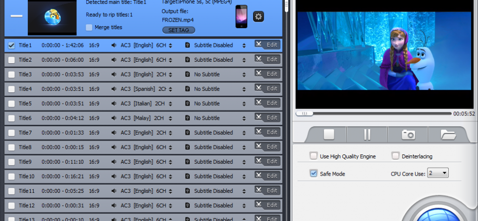Screen dimensions: 478x221
Task: Click the speaker audio icon for Title4
Action: coord(114,89)
